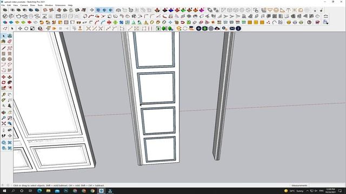Select the Protractor tool
Viewport: 346px width, 194px height.
point(4,100)
